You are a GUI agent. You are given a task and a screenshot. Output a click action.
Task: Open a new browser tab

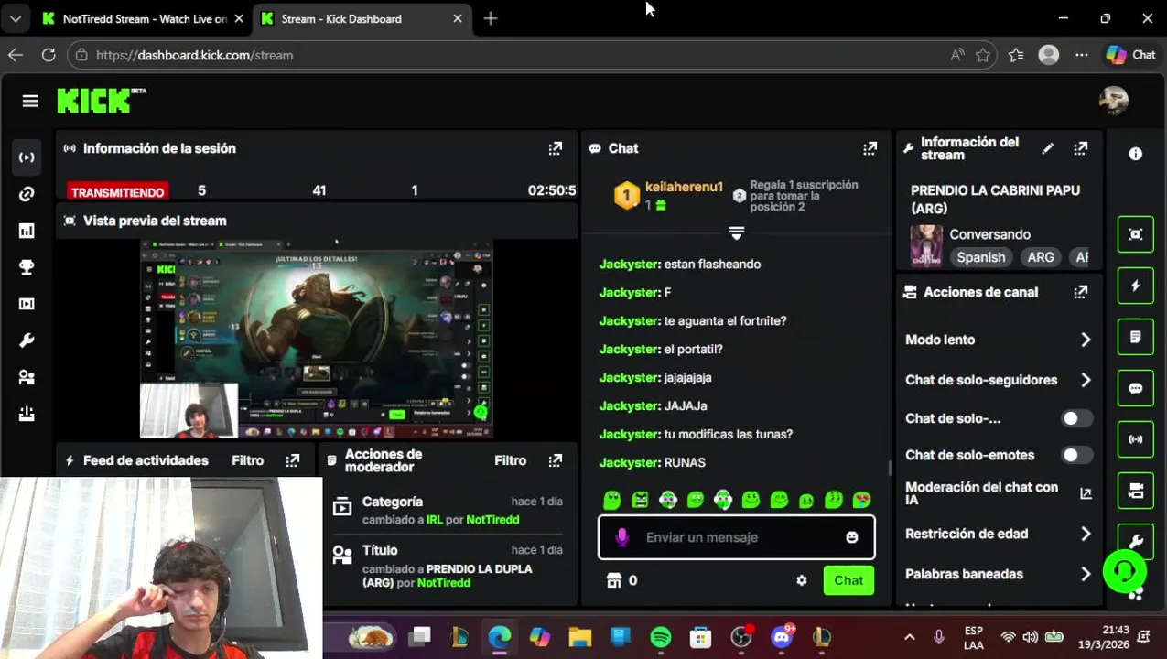click(491, 18)
